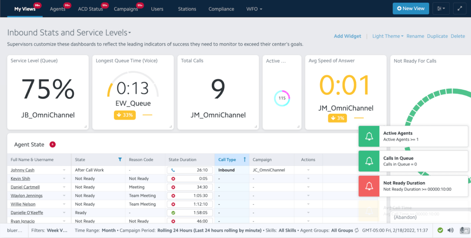Click the JC_OmniChannel campaign cell
471x238 pixels.
click(269, 170)
